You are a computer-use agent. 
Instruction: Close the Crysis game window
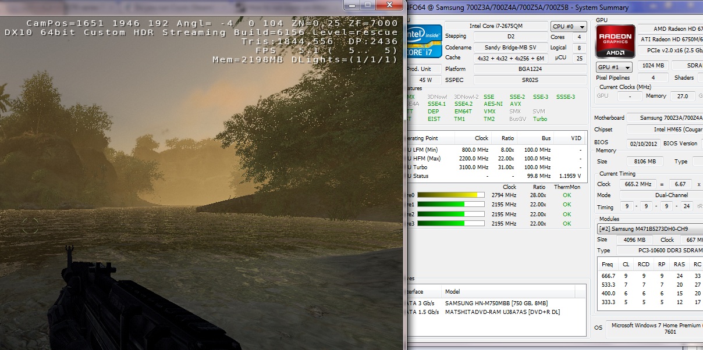389,5
